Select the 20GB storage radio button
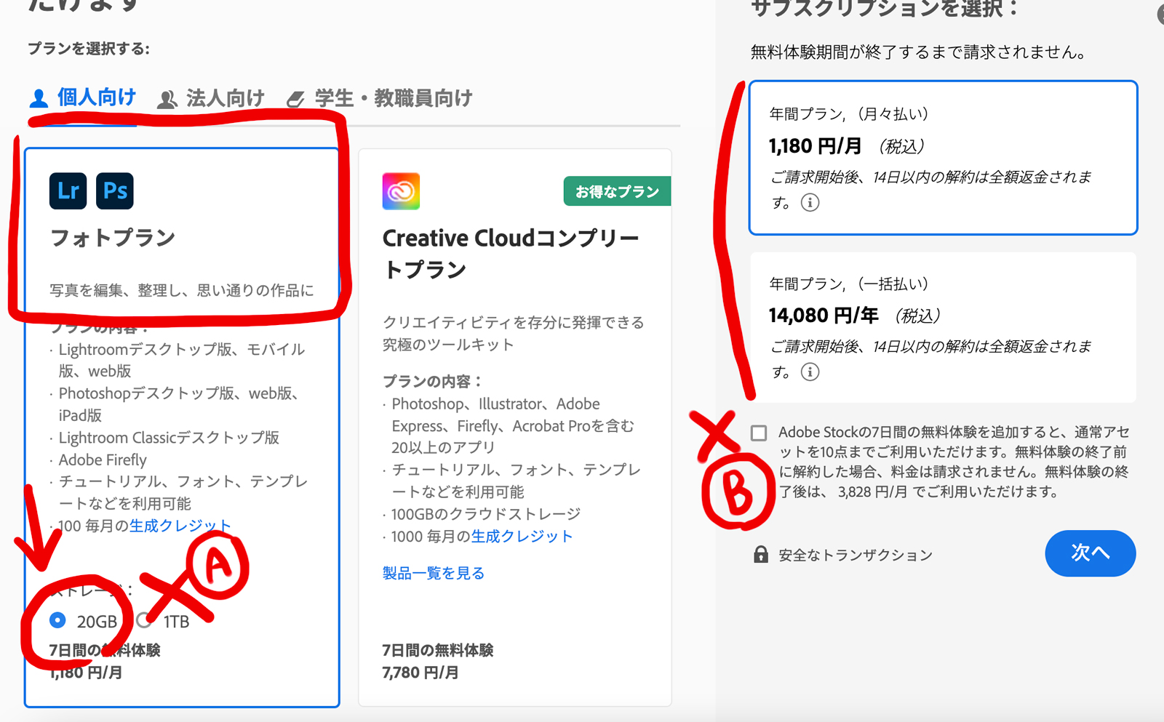The image size is (1164, 722). pos(57,620)
